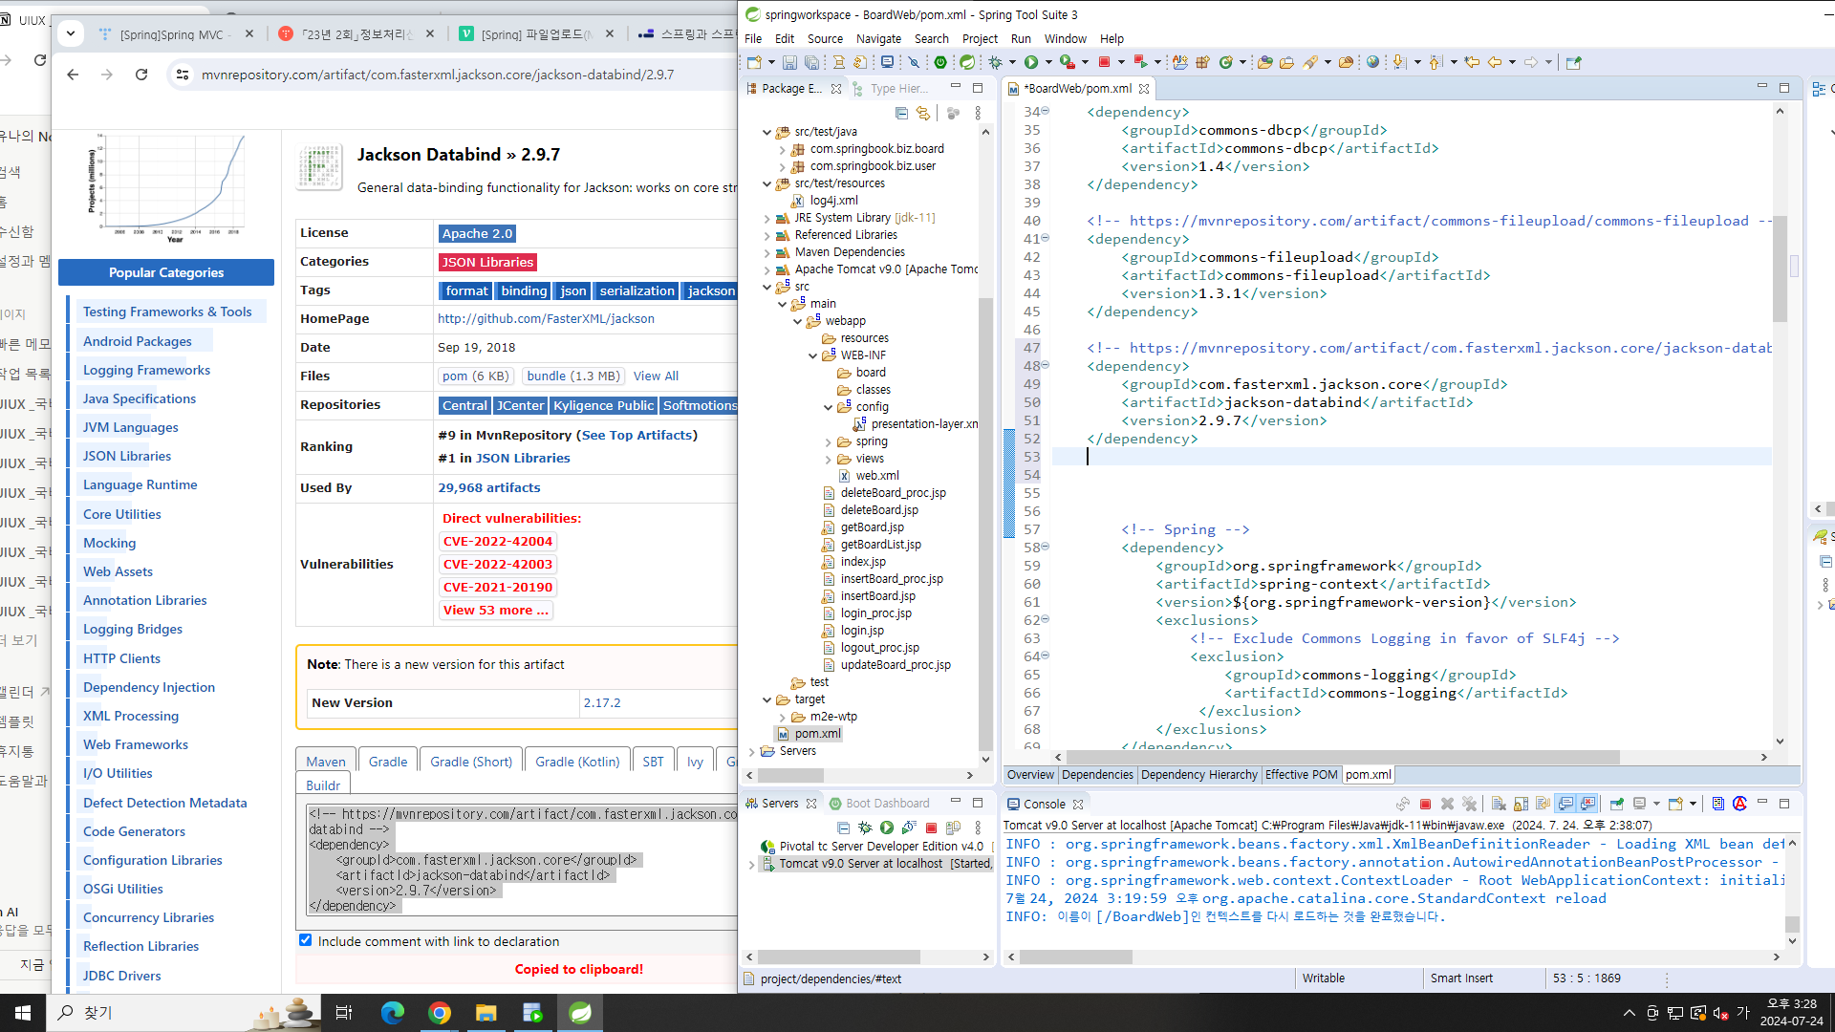Open the Chrome icon on taskbar

tap(440, 1013)
